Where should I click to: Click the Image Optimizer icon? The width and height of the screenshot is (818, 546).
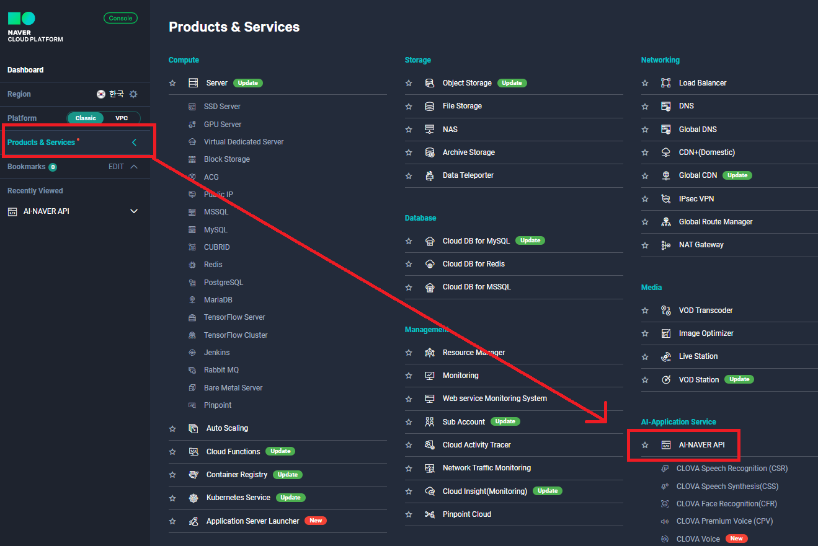pyautogui.click(x=665, y=333)
